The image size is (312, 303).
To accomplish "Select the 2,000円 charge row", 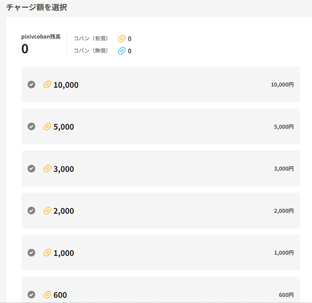I will click(161, 210).
